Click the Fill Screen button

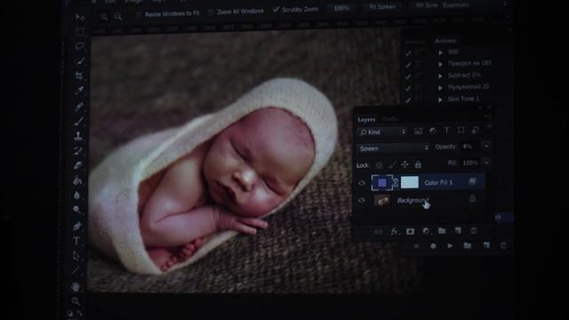tap(427, 5)
